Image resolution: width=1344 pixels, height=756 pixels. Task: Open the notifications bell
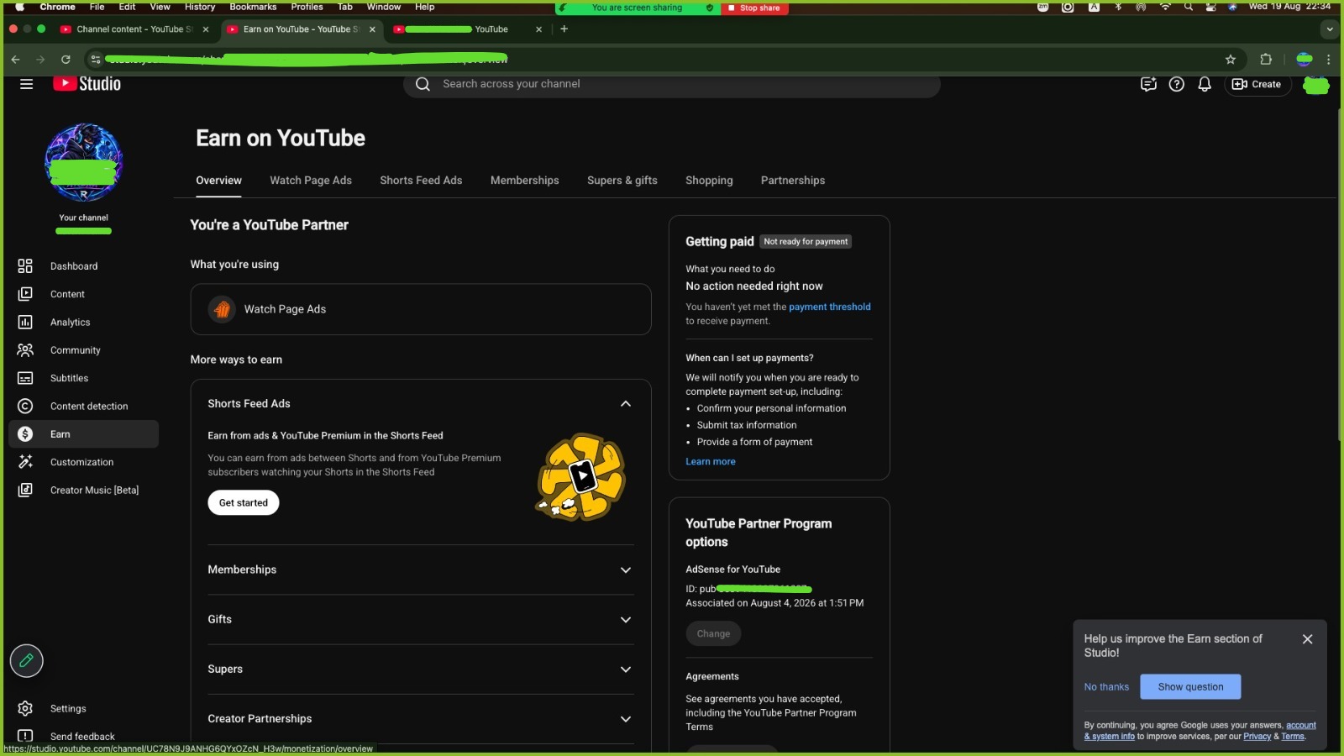(1205, 84)
